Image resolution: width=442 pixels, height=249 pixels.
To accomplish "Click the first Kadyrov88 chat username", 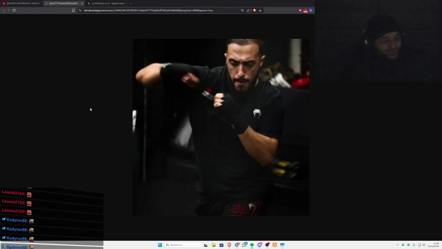I will click(x=17, y=220).
